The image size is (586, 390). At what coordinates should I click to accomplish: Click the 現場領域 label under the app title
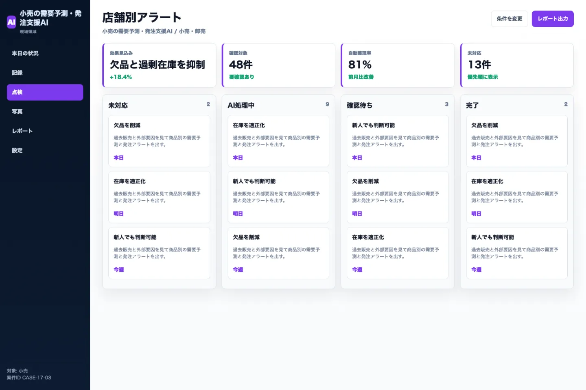[28, 32]
